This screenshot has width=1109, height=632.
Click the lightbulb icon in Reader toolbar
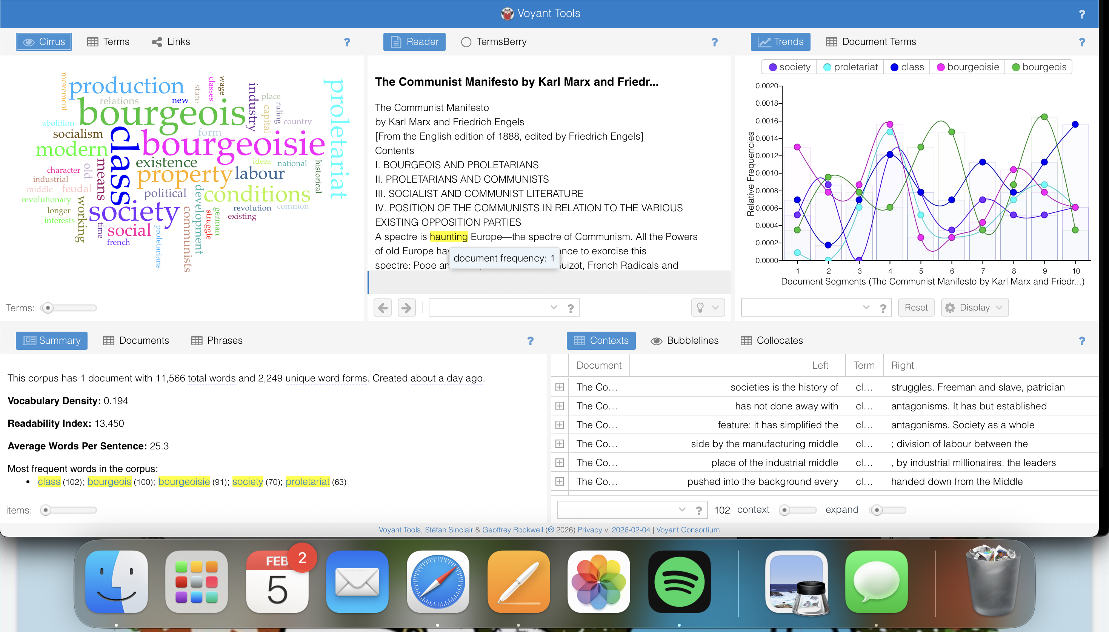tap(700, 308)
